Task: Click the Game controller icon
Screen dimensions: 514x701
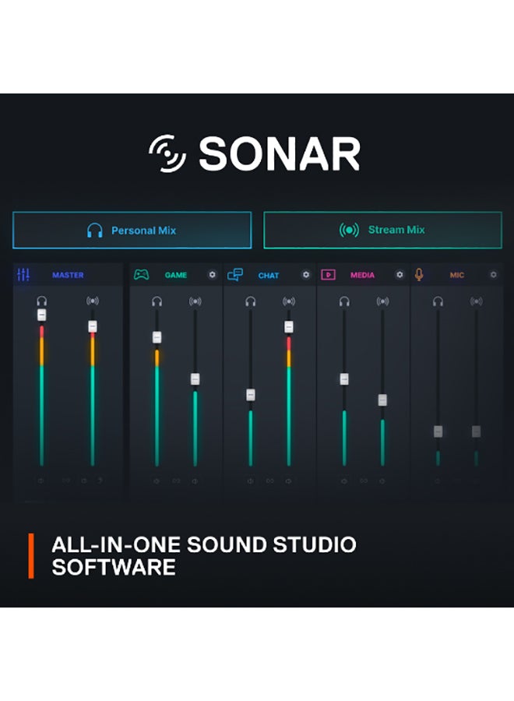Action: (141, 274)
